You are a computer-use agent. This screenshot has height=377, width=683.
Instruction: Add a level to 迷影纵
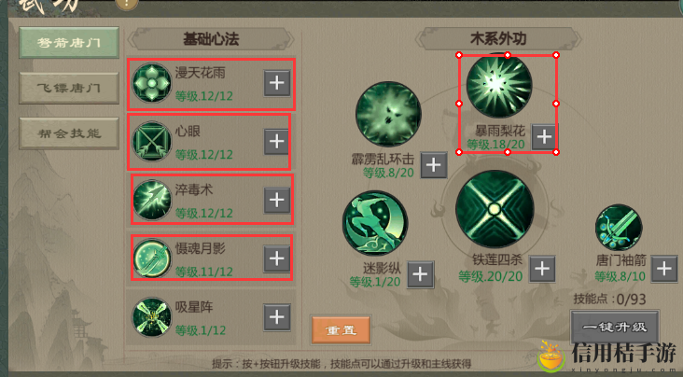pyautogui.click(x=420, y=274)
